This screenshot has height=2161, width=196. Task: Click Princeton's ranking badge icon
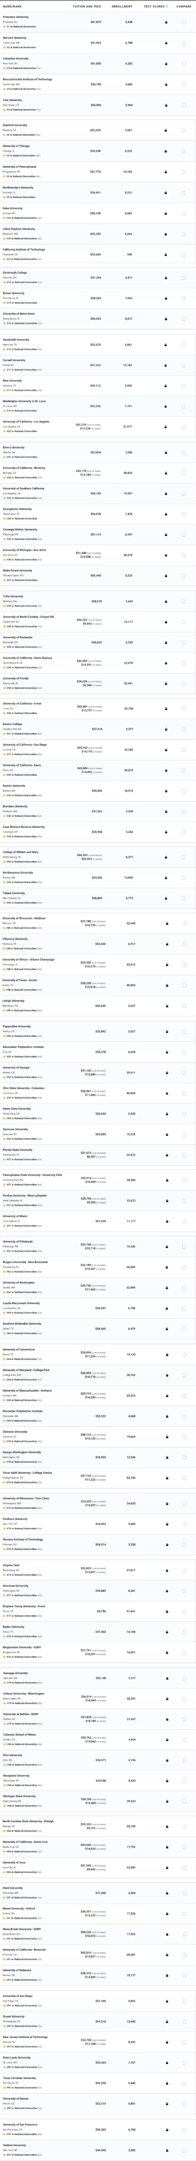click(x=4, y=26)
